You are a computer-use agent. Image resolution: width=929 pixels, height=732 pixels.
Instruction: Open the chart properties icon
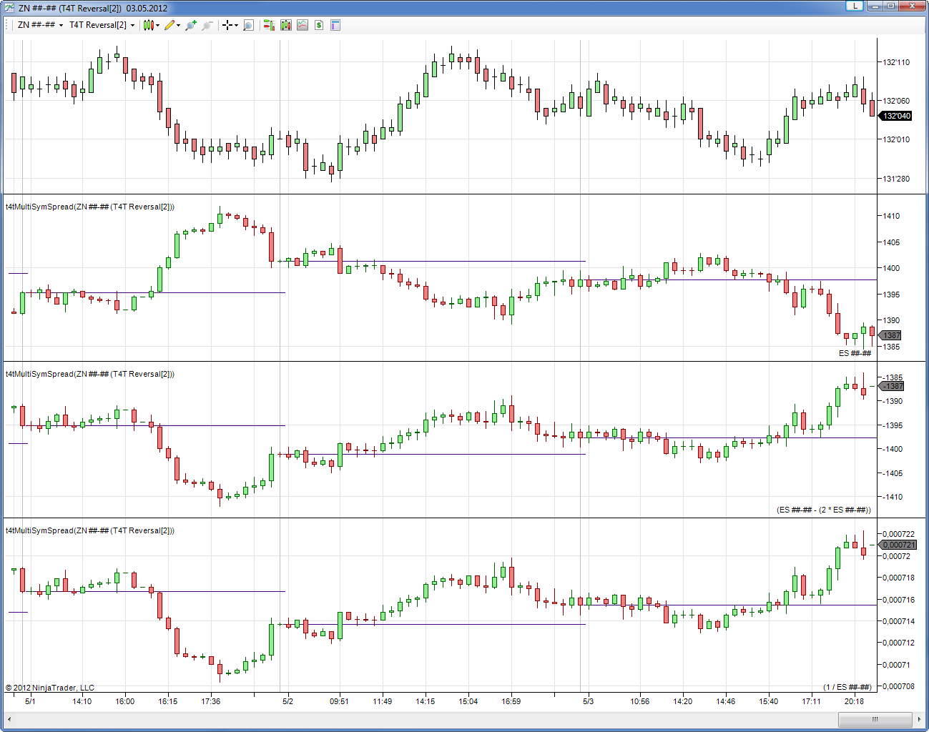coord(335,25)
